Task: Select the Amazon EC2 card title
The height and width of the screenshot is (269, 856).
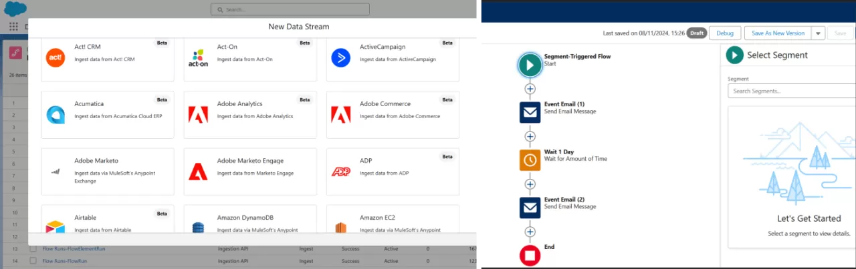Action: pos(377,218)
